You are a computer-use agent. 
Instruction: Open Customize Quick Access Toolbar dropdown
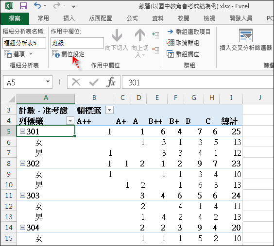(73, 6)
